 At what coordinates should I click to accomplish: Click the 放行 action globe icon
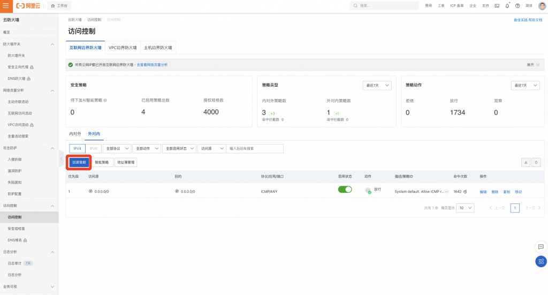(x=368, y=191)
